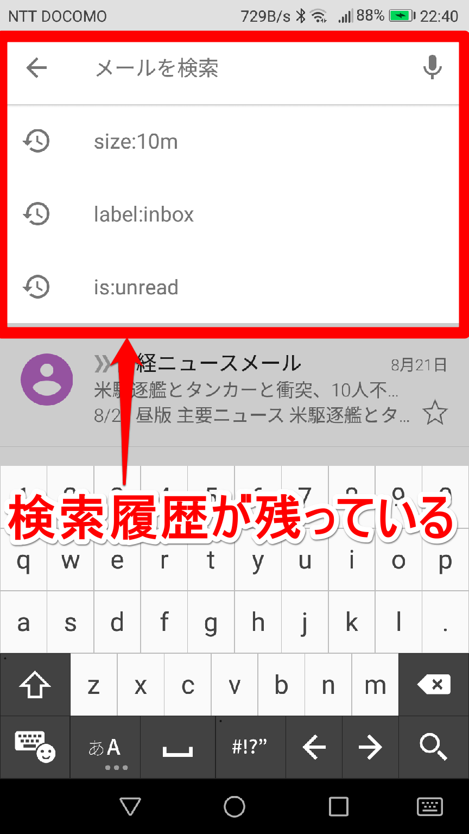
Task: Tap the cursor right arrow key
Action: [x=371, y=748]
